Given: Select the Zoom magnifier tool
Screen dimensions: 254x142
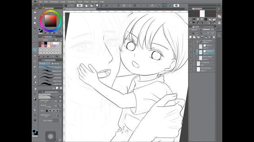Looking at the screenshot, I should point(35,12).
